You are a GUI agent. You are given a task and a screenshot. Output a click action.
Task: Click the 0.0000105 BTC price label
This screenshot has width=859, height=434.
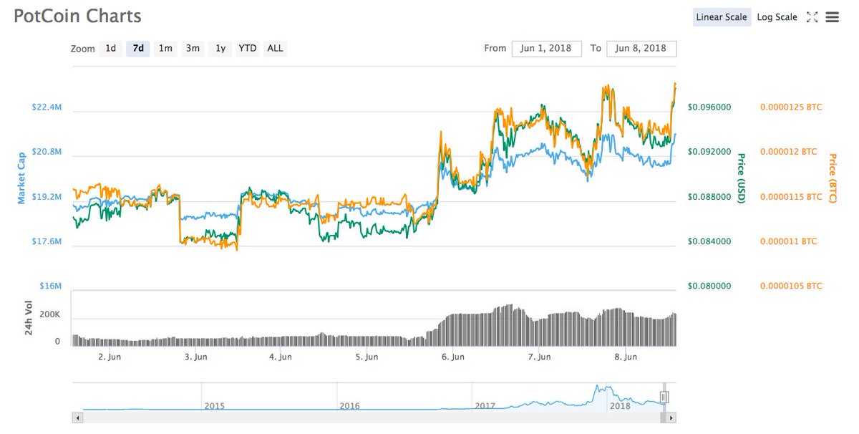791,286
